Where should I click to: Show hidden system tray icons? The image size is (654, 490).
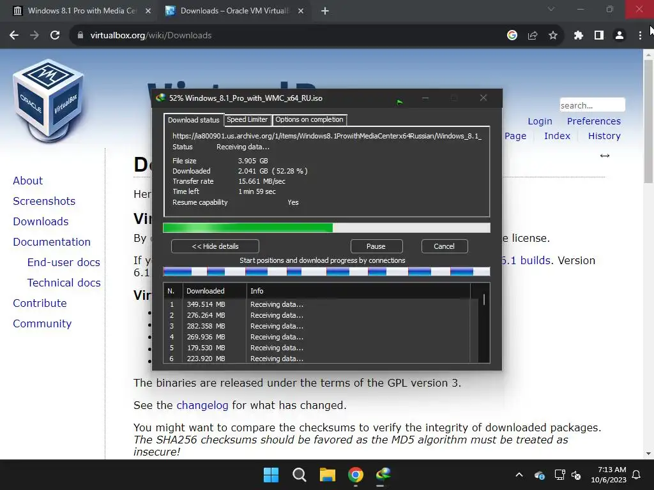[x=519, y=475]
